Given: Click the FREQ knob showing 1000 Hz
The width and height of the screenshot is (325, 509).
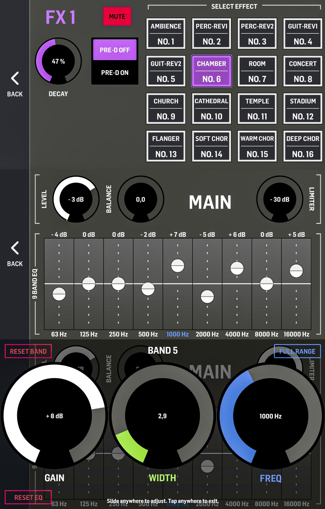Looking at the screenshot, I should pyautogui.click(x=271, y=416).
